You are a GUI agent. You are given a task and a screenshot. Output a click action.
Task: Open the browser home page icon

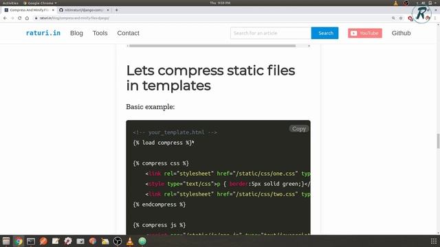27,19
